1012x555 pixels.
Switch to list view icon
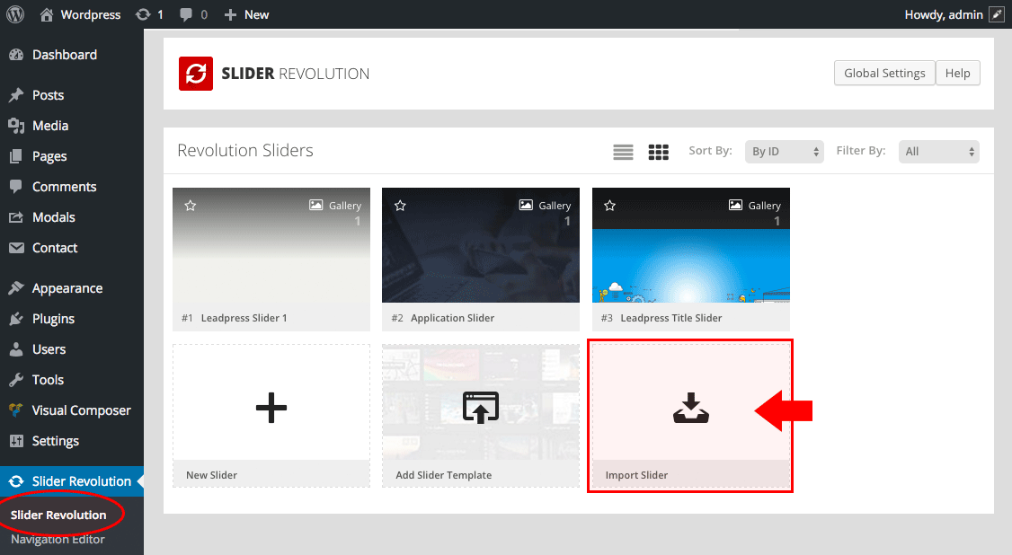(623, 152)
